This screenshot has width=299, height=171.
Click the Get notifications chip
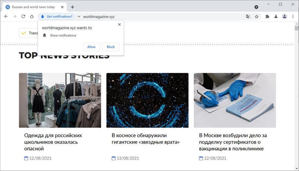coord(56,17)
